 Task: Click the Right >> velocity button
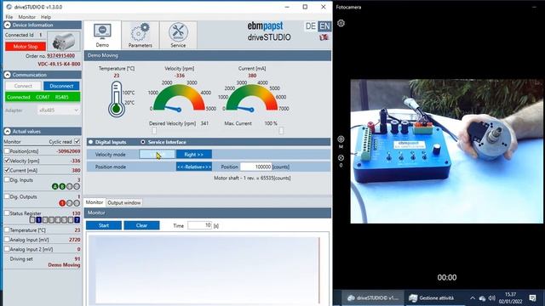coord(193,155)
